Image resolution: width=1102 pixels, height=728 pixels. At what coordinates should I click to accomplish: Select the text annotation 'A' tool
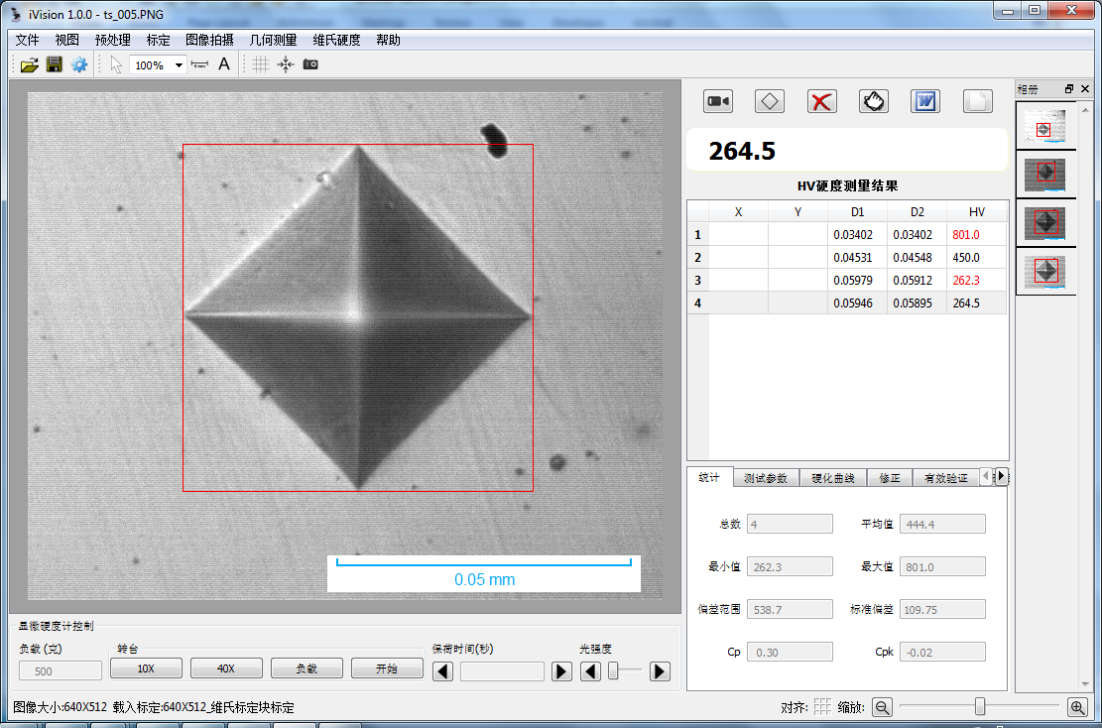point(224,64)
